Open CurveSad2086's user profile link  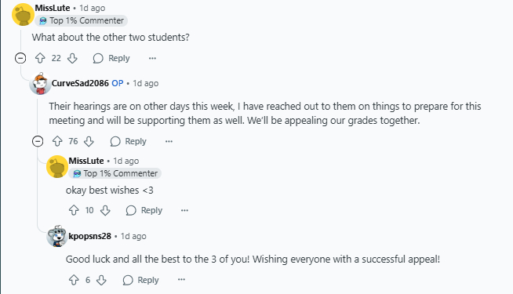[x=80, y=83]
